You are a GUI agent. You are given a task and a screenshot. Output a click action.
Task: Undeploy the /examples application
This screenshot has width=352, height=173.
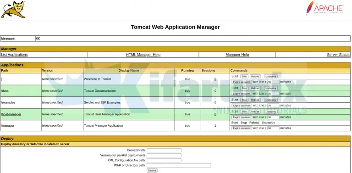click(x=271, y=100)
